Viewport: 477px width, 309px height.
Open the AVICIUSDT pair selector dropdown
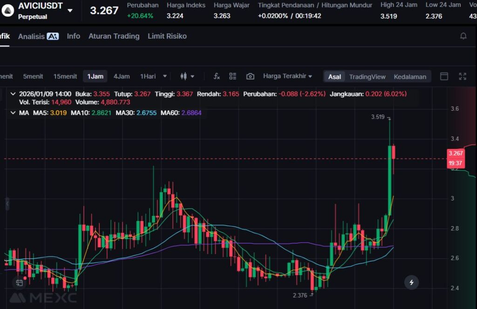70,11
